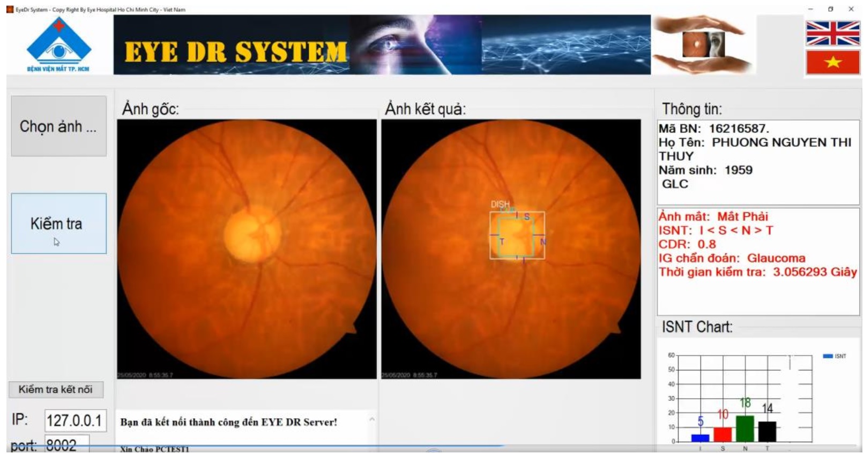Click the red S bar in ISNT chart
Screen dimensions: 864x454
point(723,434)
